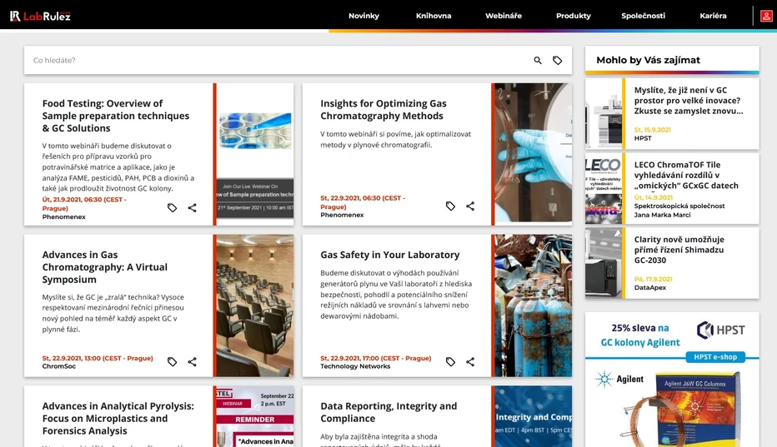Click ChromSoc organizer label
This screenshot has width=777, height=447.
59,366
